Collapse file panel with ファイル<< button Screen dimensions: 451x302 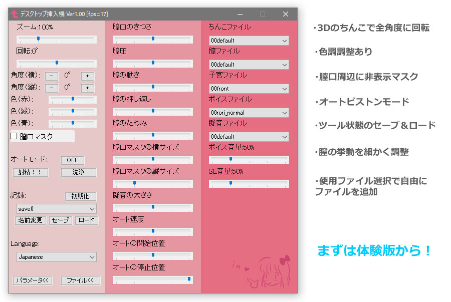coord(80,280)
